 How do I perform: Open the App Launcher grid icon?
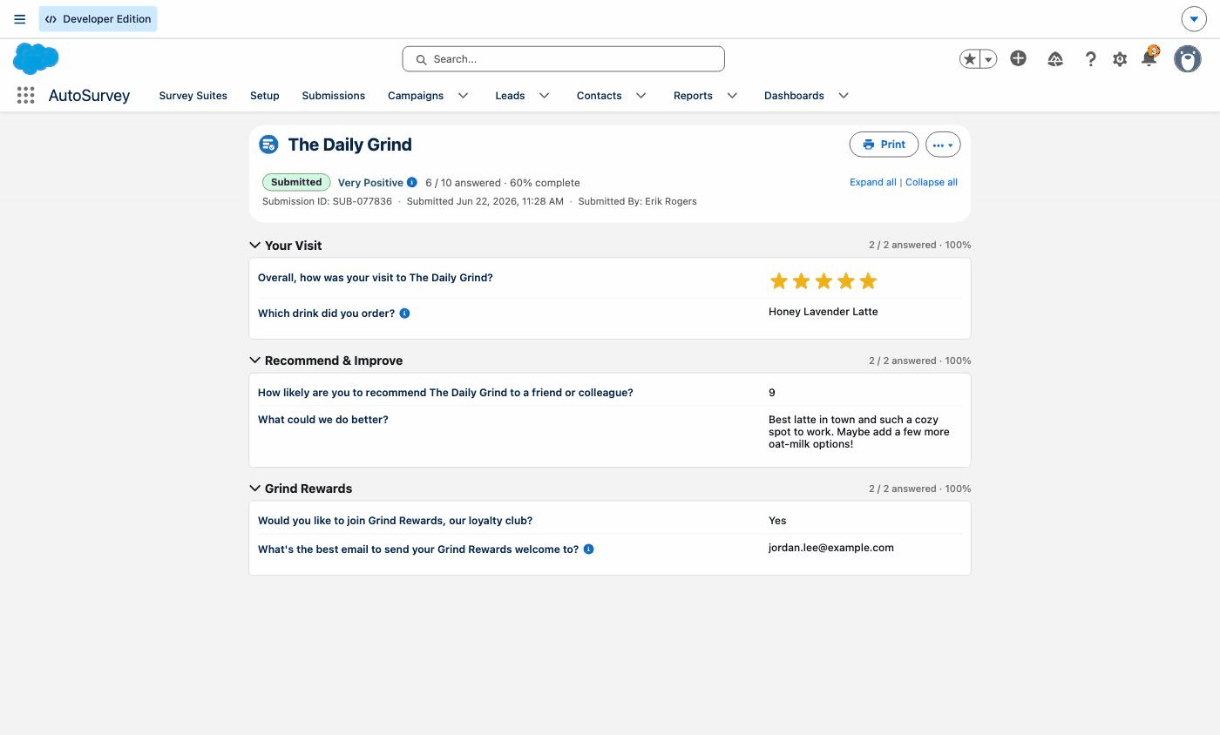click(x=25, y=96)
